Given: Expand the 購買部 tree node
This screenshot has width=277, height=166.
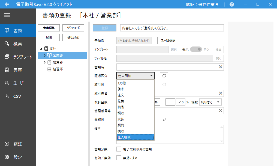Looking at the screenshot, I should 45,62.
